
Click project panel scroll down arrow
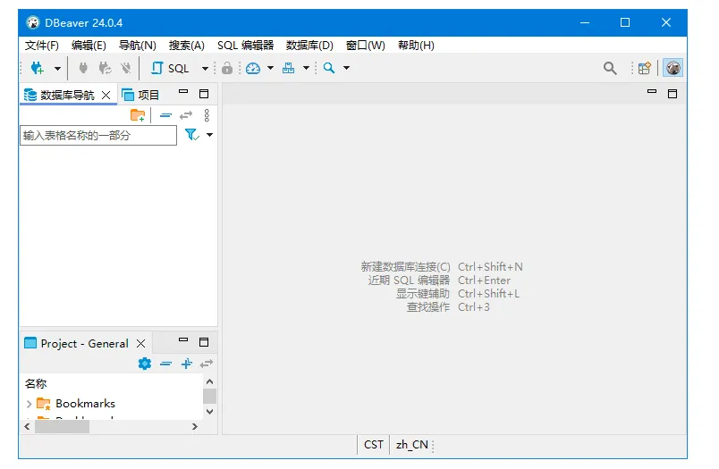click(210, 412)
